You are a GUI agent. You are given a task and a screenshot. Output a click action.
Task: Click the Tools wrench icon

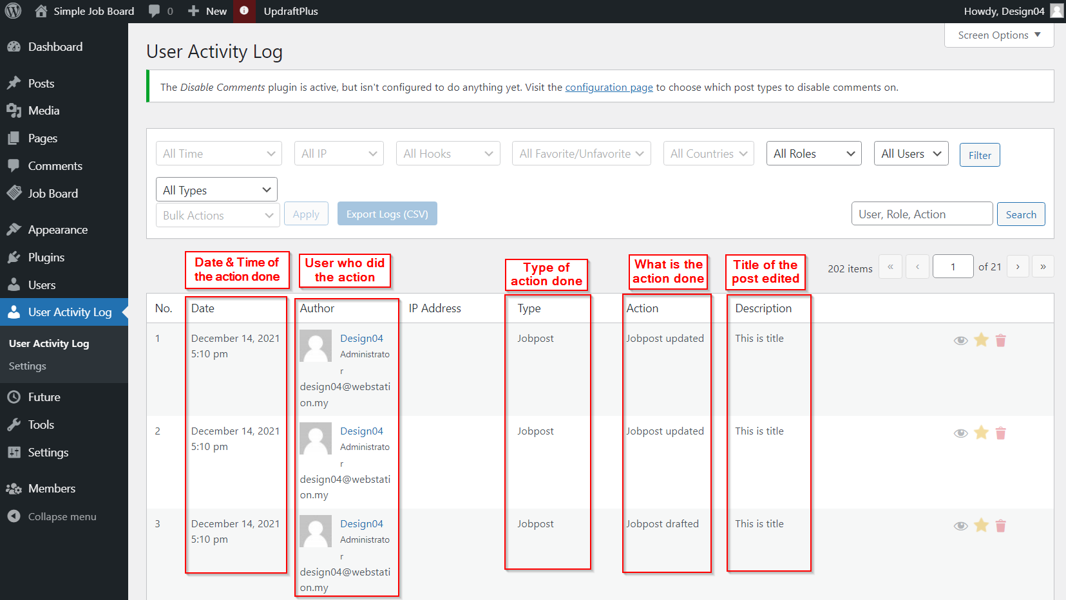point(14,425)
